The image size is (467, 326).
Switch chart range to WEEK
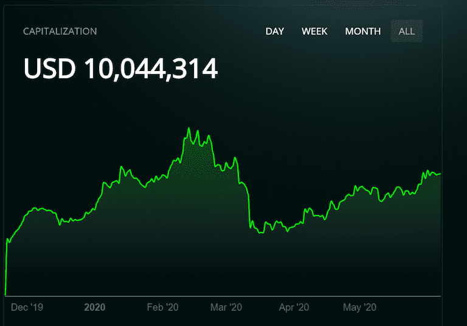[314, 31]
